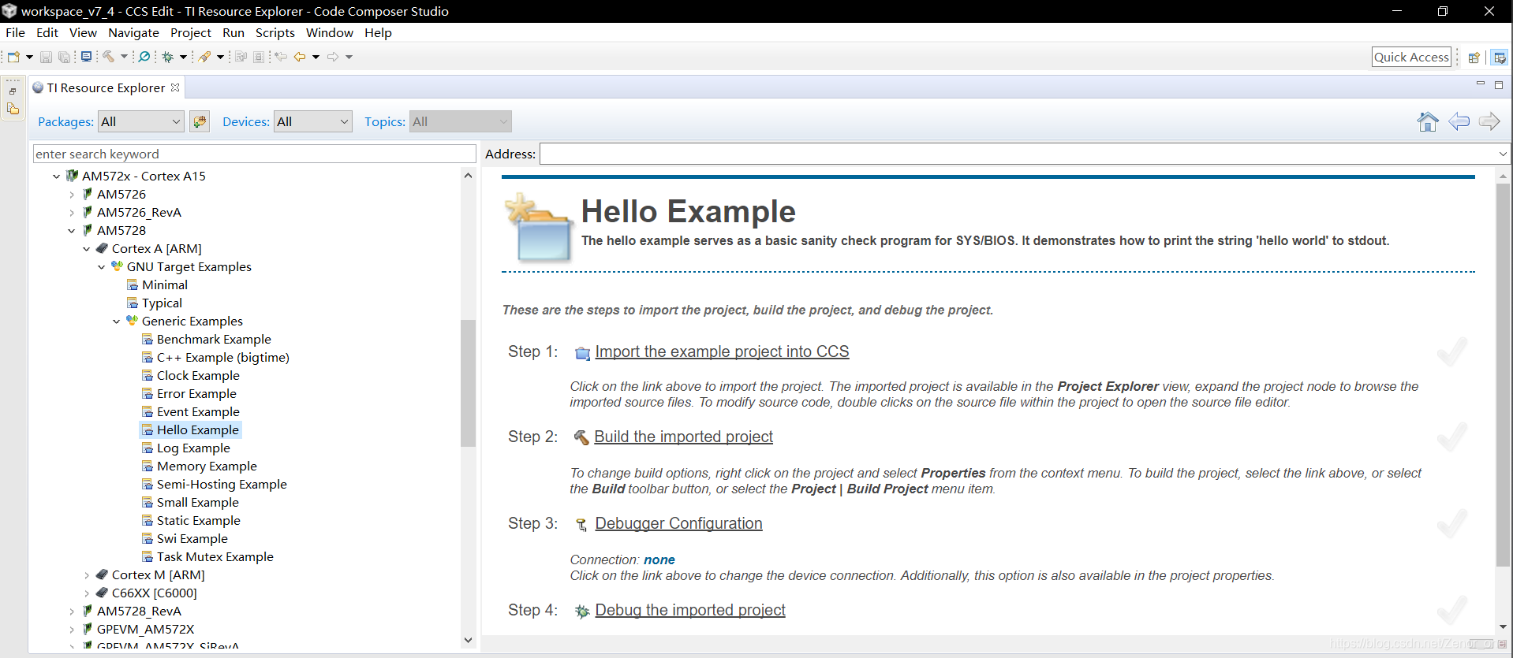The height and width of the screenshot is (658, 1513).
Task: Open dropdown arrow next to New icon
Action: point(29,57)
